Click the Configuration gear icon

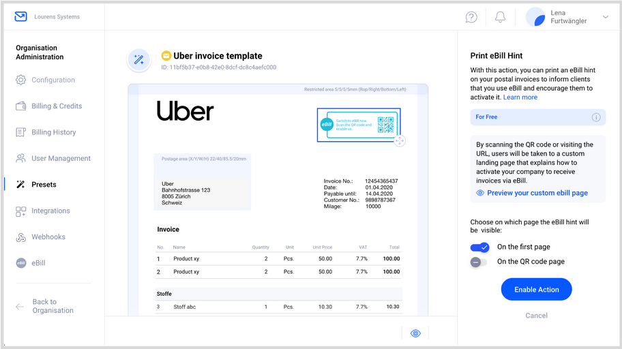coord(20,80)
